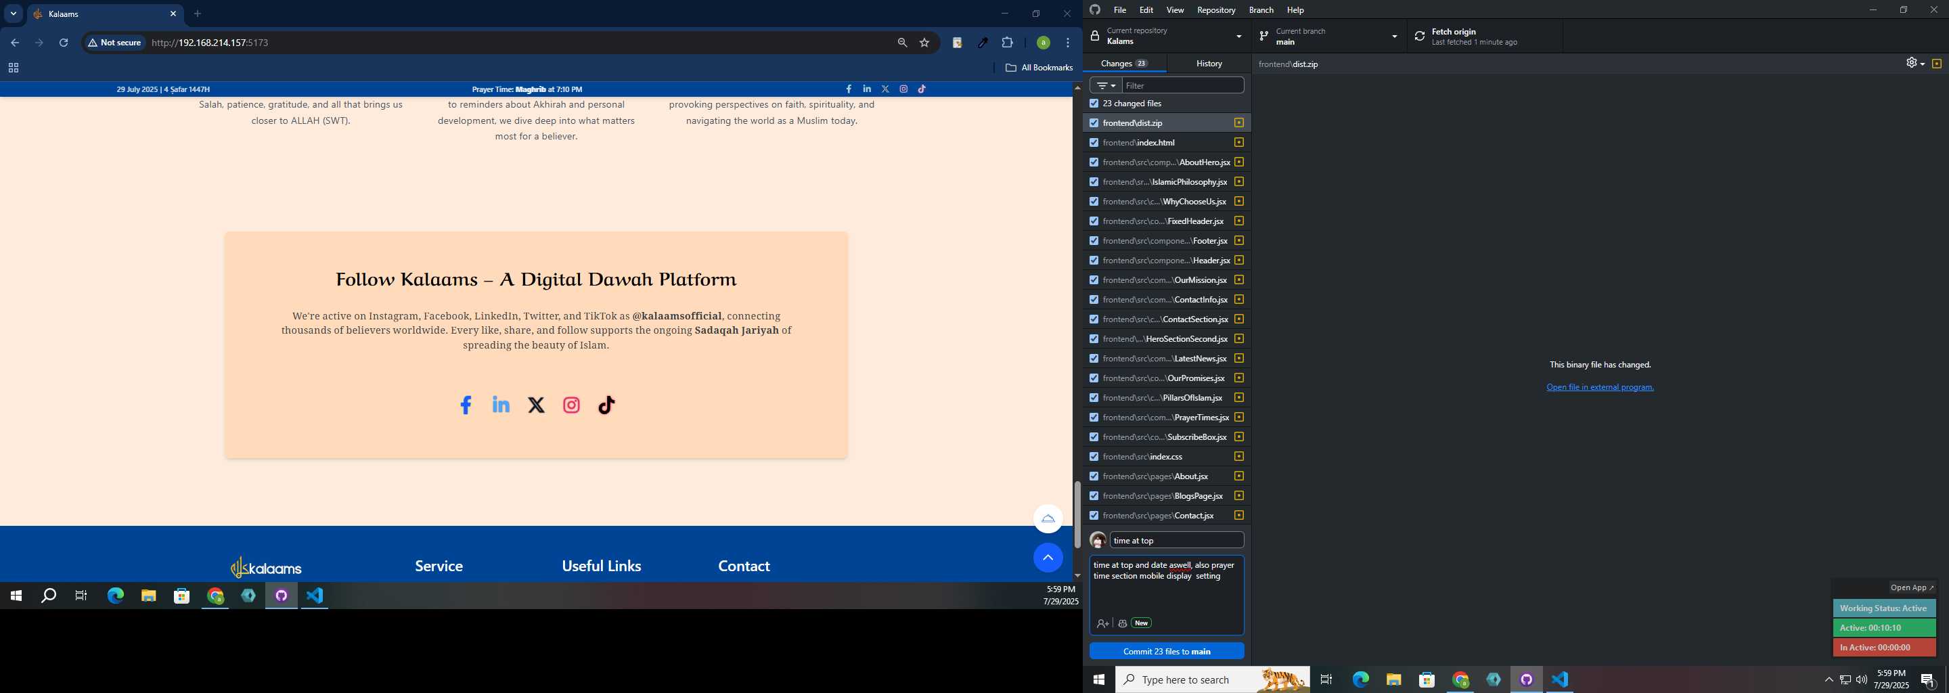Uncheck the AboutHero.jsx checkbox
Screen dimensions: 1949x693
point(1094,162)
